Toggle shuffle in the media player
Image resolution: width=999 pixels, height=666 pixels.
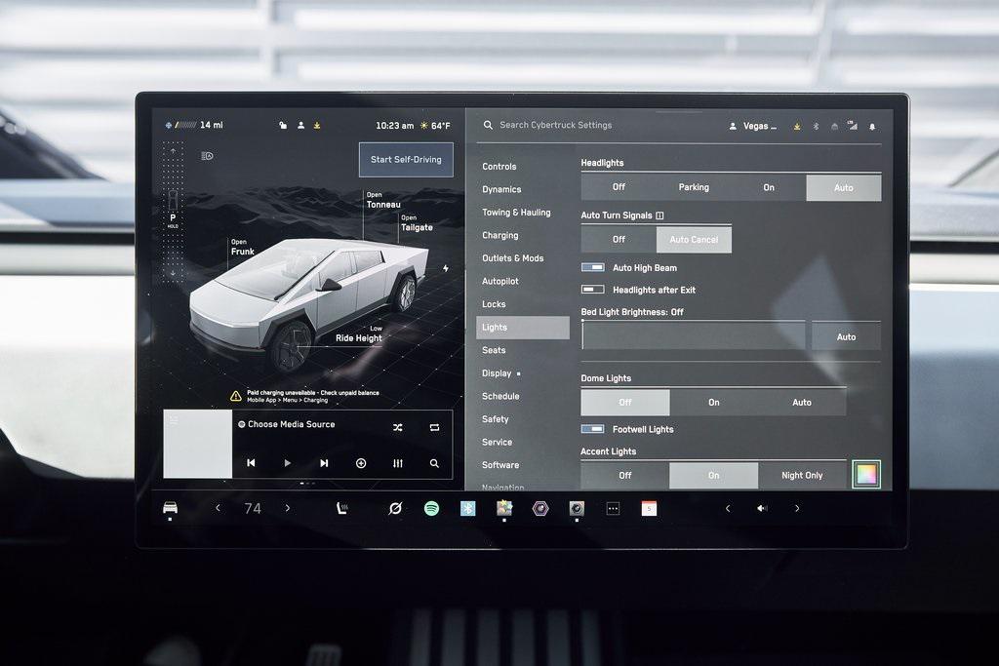(x=397, y=427)
